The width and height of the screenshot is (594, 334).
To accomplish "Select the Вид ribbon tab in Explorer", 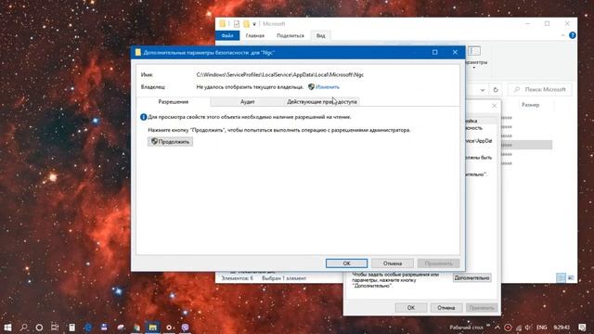I will pyautogui.click(x=320, y=35).
